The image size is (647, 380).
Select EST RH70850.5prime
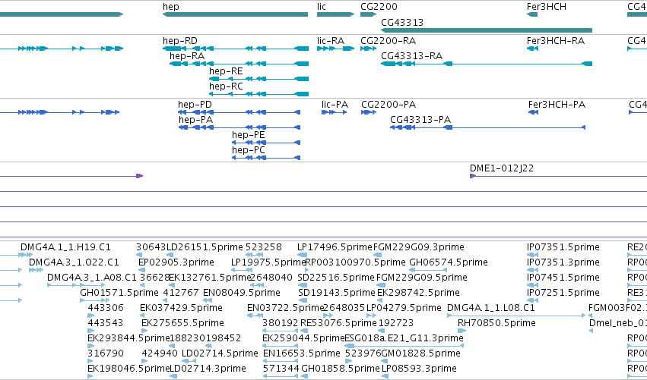coord(462,331)
